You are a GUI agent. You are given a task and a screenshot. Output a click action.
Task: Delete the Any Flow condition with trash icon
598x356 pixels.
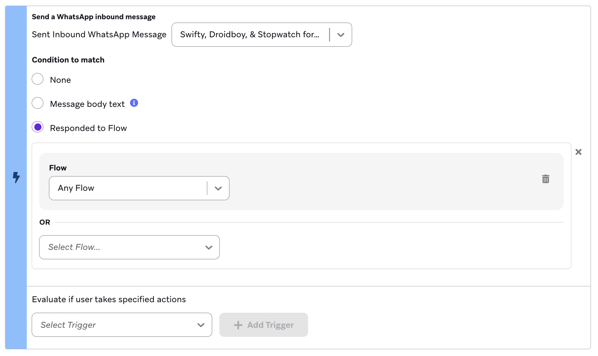(545, 179)
